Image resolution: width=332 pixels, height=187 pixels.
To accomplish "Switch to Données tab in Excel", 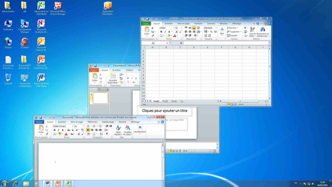I will [x=211, y=23].
